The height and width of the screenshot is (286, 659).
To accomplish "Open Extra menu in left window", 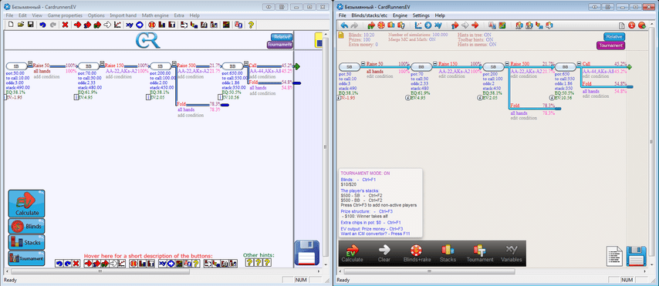I will pos(179,15).
